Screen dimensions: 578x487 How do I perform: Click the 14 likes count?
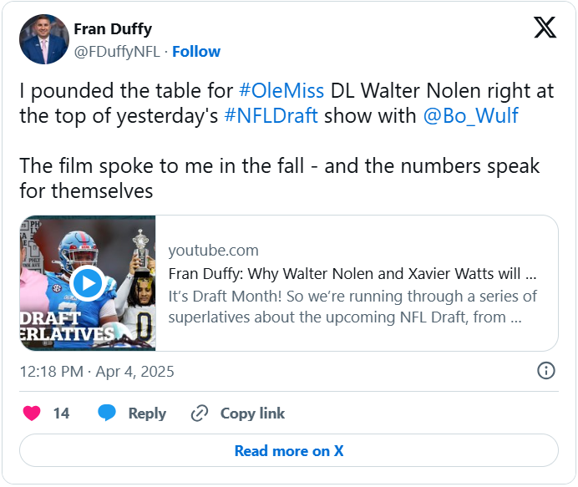[x=61, y=413]
